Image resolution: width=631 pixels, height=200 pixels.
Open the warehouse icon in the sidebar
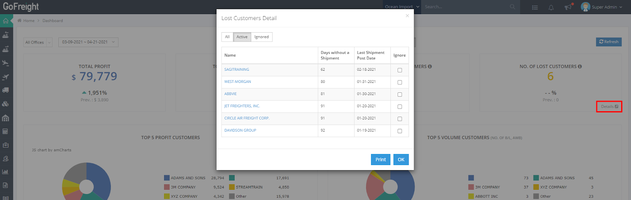tap(6, 118)
